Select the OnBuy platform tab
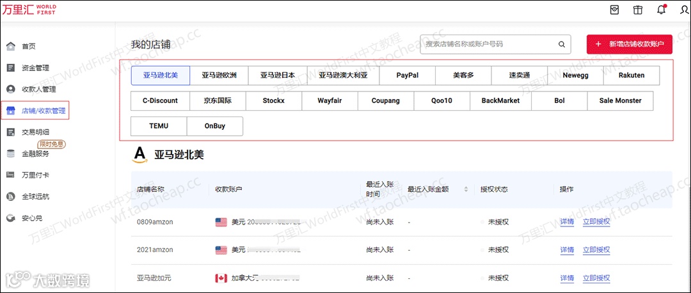691x293 pixels. point(215,126)
